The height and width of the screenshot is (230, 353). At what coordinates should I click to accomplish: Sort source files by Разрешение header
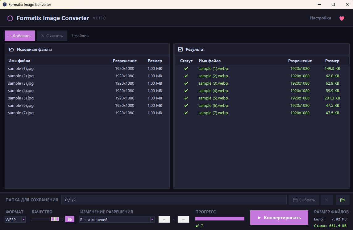coord(125,61)
